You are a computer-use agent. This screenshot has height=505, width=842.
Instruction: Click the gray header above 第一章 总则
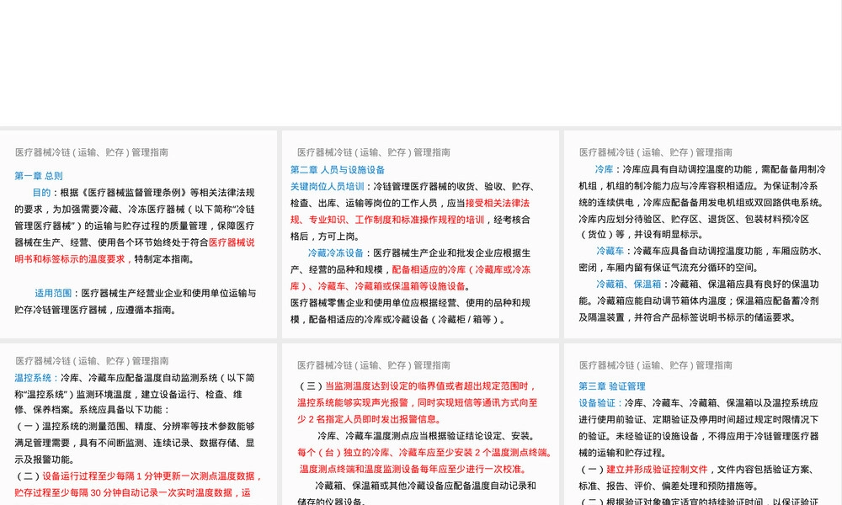92,152
